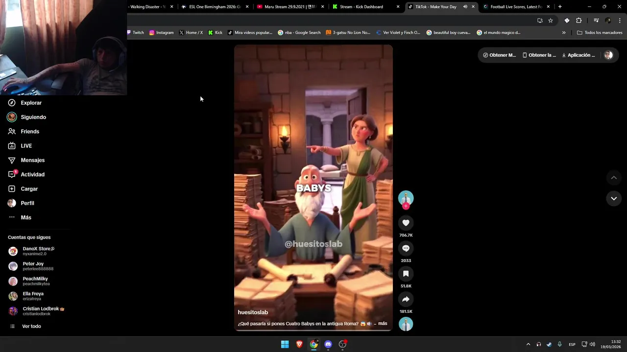This screenshot has height=352, width=627.
Task: Open the Explorar compass icon in the sidebar
Action: (x=12, y=103)
